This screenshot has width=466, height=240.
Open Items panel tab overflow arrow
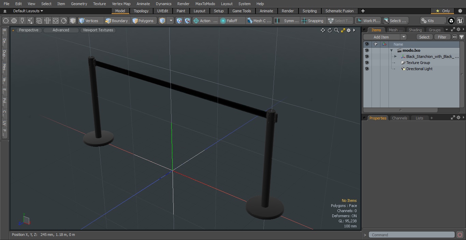pyautogui.click(x=447, y=30)
